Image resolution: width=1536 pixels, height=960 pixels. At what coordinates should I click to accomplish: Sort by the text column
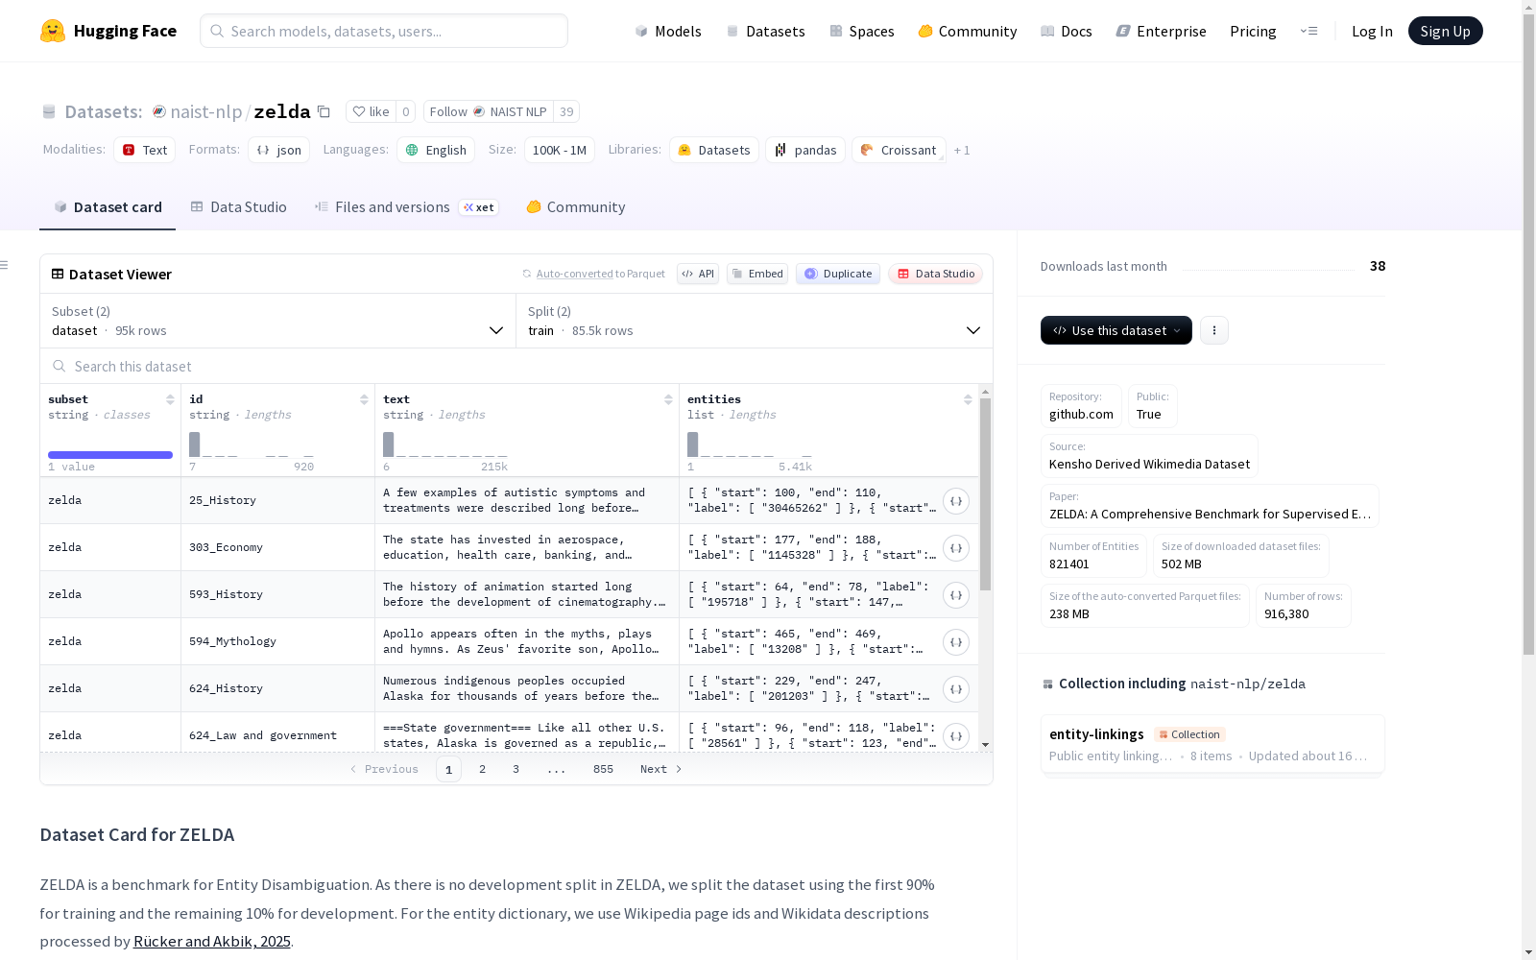point(668,399)
